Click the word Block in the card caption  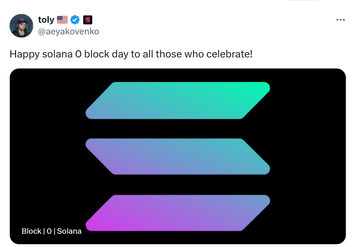tap(31, 231)
